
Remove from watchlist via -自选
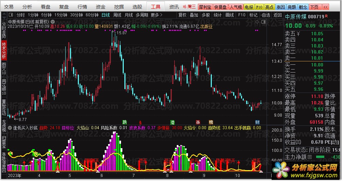(x=265, y=15)
